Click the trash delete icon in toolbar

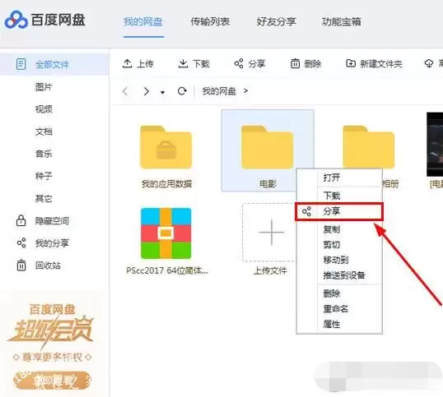click(295, 64)
